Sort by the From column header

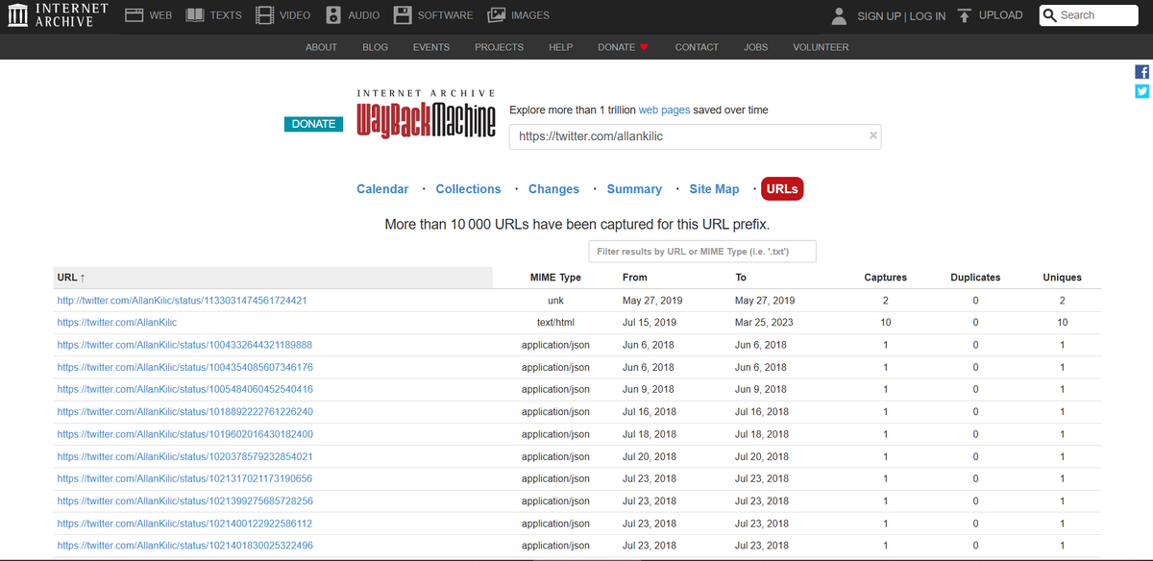coord(634,278)
